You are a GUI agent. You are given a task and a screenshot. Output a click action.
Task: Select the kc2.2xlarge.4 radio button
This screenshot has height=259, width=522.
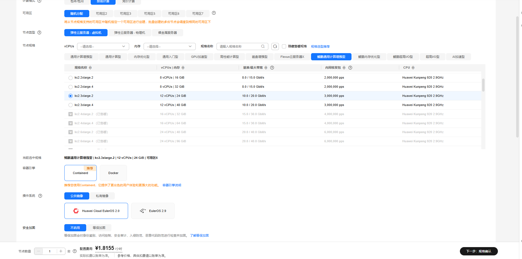click(x=70, y=87)
